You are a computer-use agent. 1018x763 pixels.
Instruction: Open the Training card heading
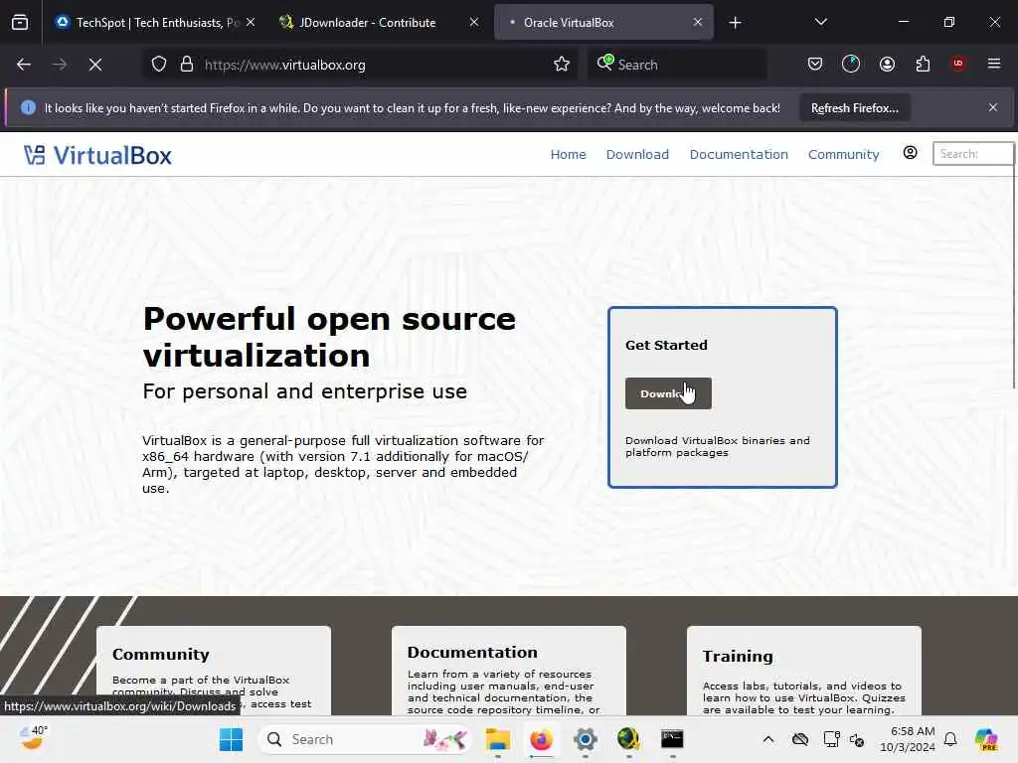tap(737, 656)
